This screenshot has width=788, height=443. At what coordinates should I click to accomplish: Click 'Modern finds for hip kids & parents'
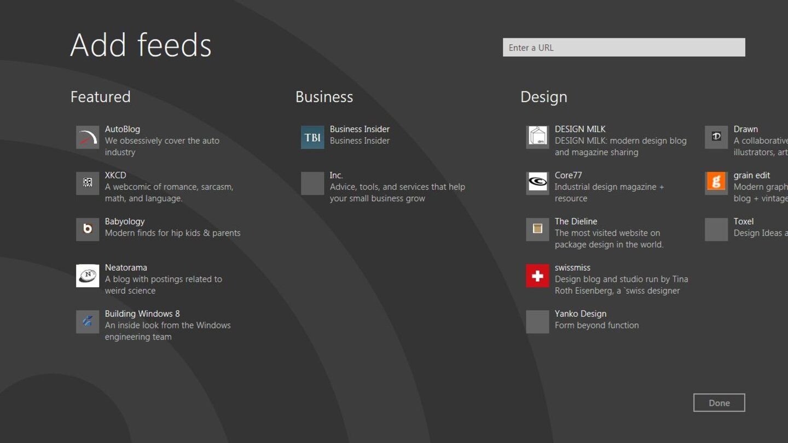(173, 233)
